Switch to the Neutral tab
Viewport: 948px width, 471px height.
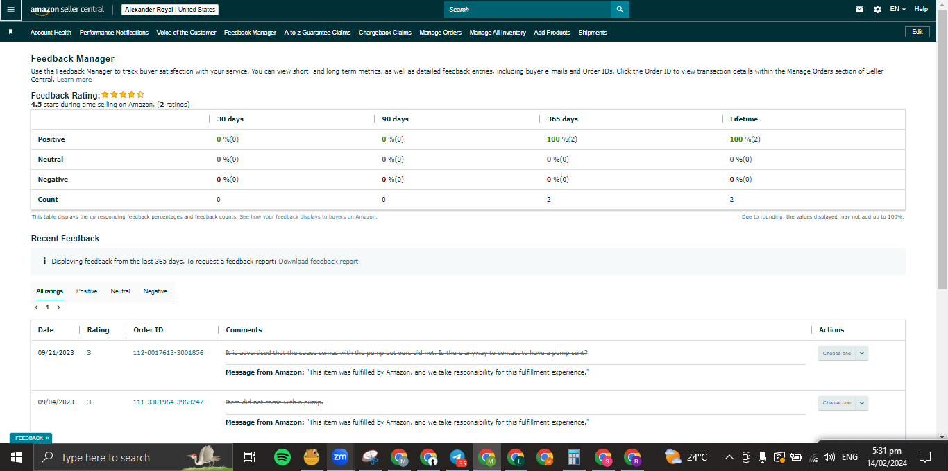point(120,291)
